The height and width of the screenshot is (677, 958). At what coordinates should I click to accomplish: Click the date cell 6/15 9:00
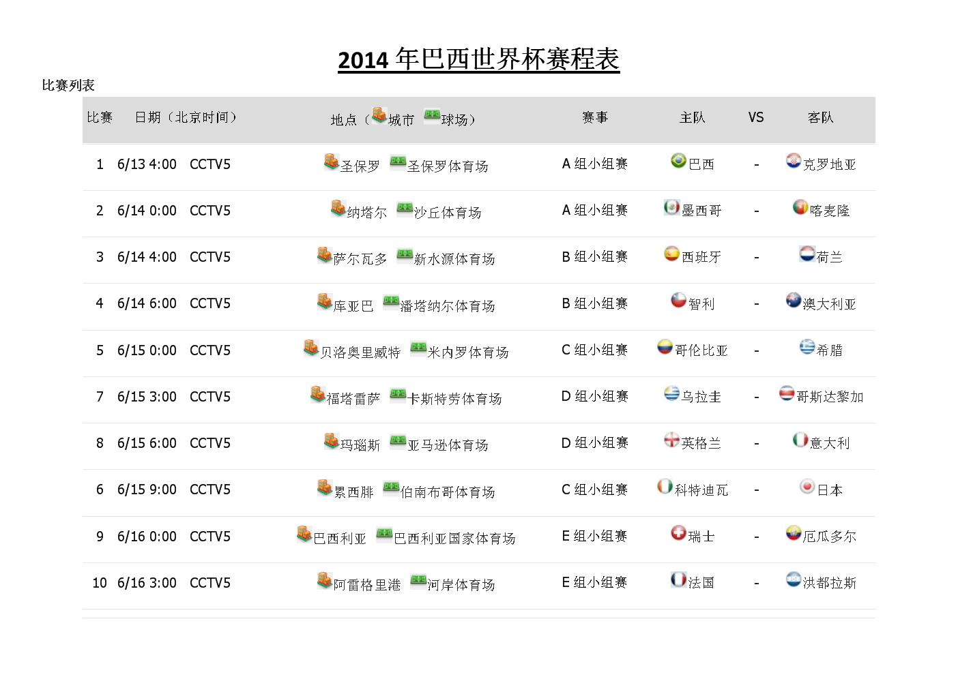click(x=147, y=490)
